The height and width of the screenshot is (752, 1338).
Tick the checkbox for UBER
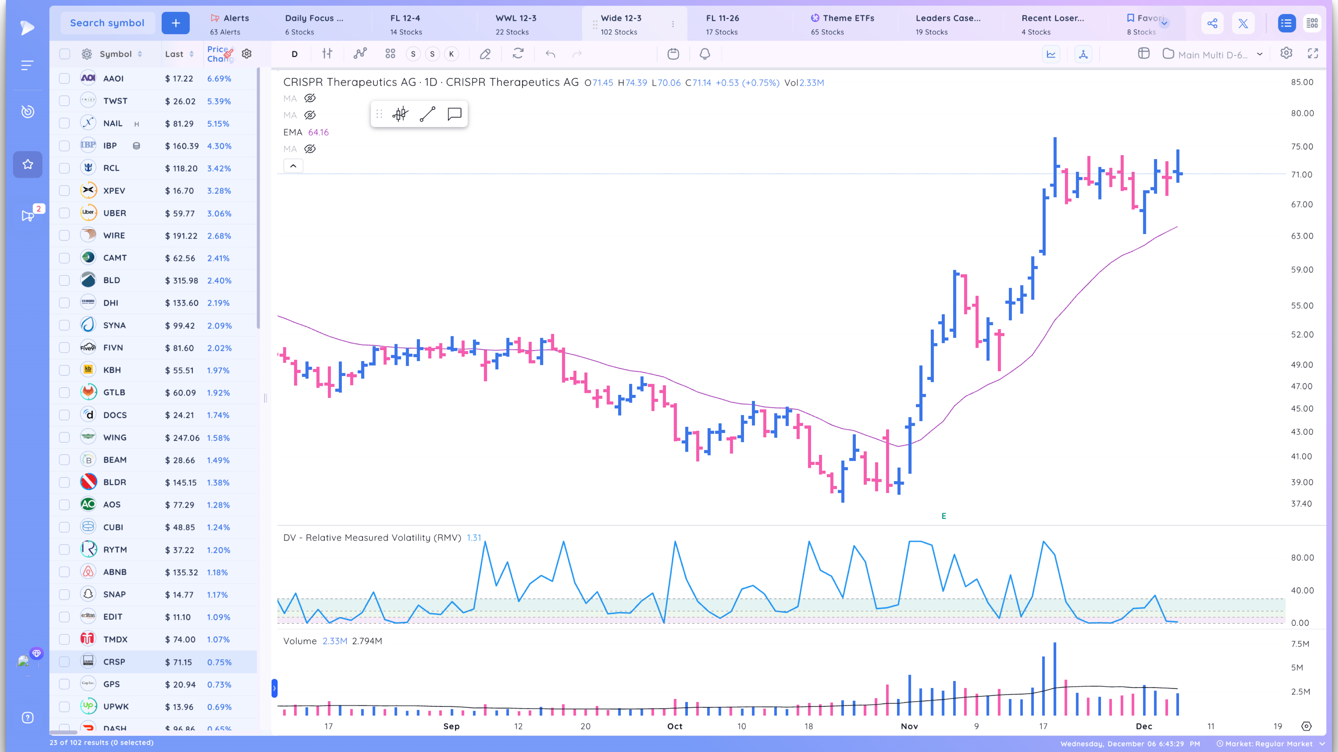[x=64, y=213]
